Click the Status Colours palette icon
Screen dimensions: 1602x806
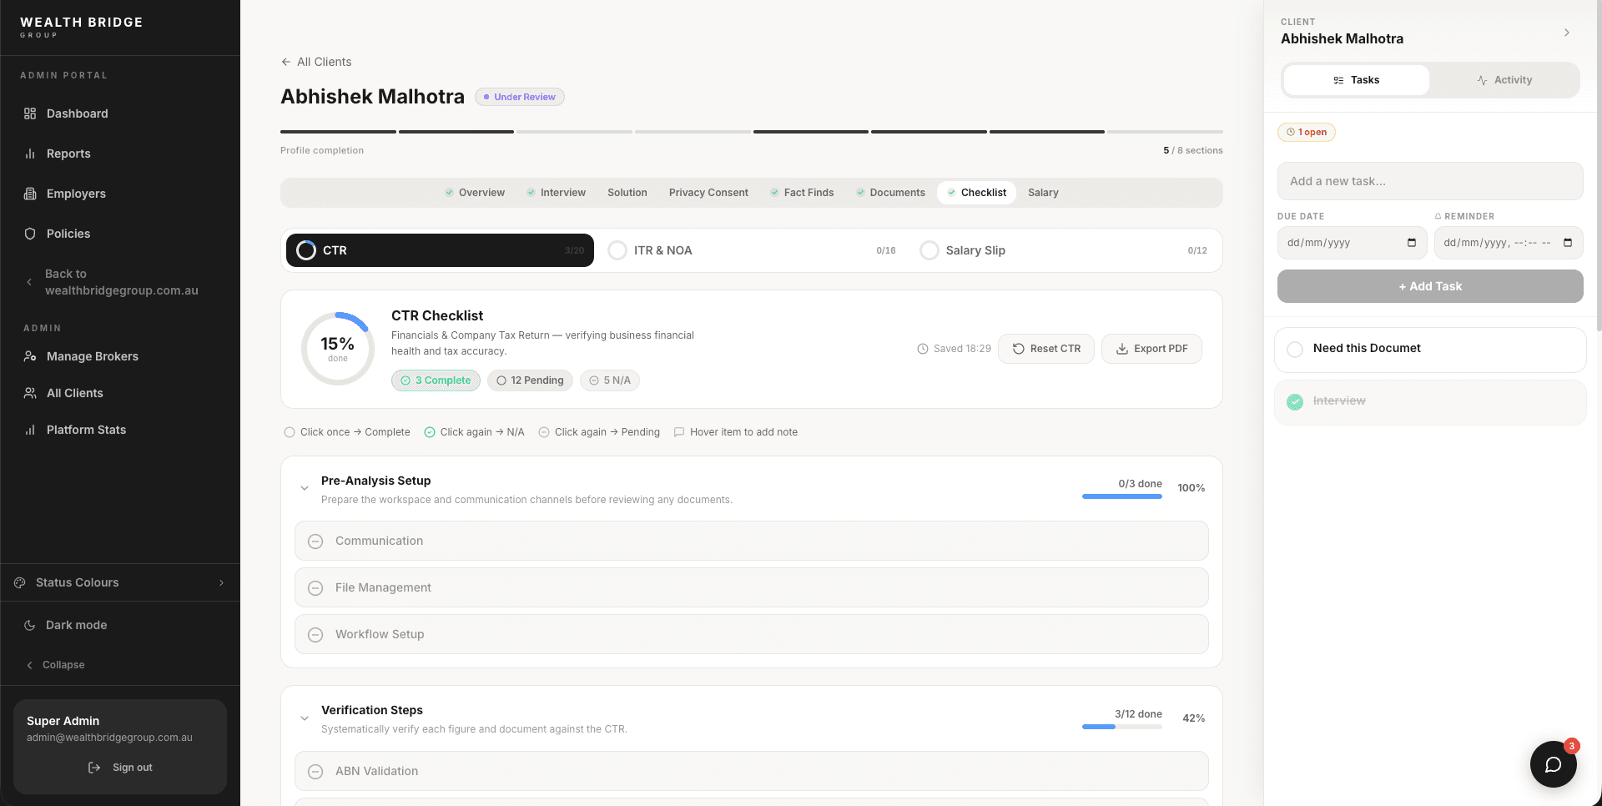pyautogui.click(x=19, y=582)
